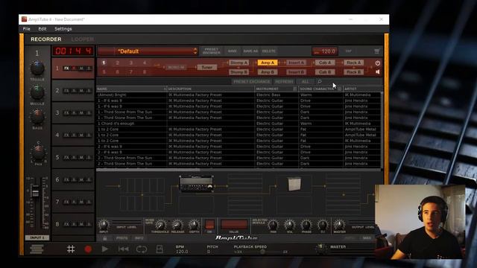Click the transport Master volume knob

pos(321,249)
